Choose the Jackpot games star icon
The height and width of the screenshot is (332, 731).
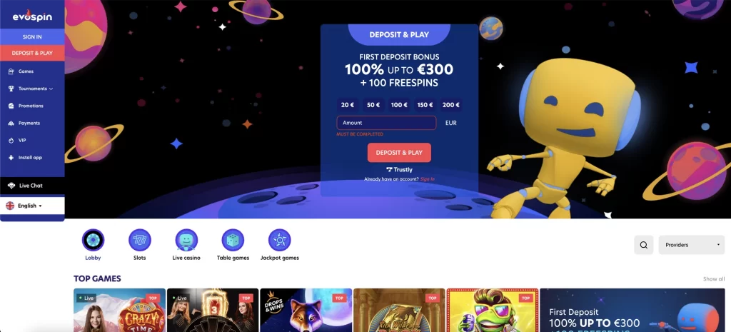tap(280, 240)
